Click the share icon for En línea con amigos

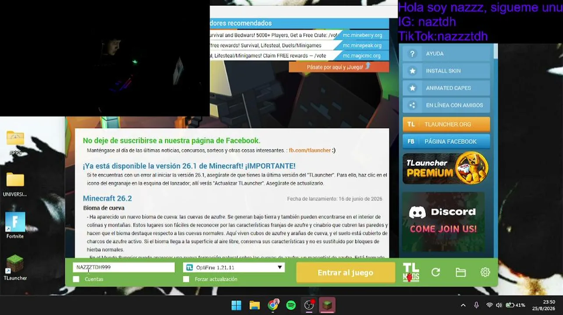pyautogui.click(x=412, y=105)
